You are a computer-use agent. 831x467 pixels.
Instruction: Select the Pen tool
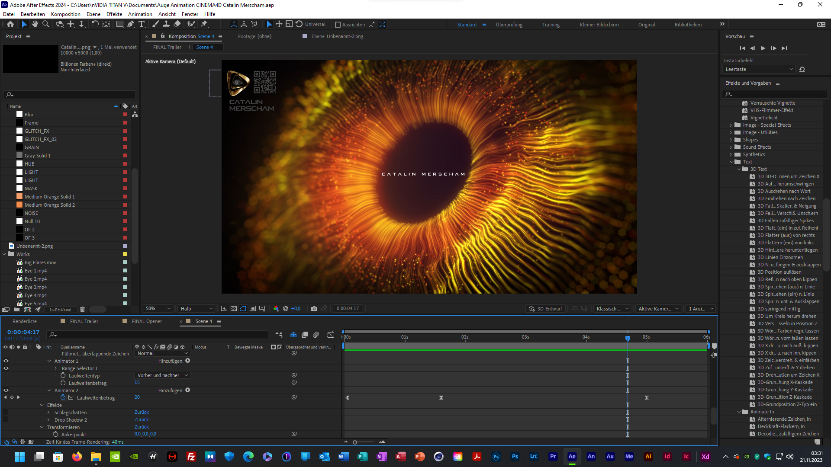tap(131, 24)
